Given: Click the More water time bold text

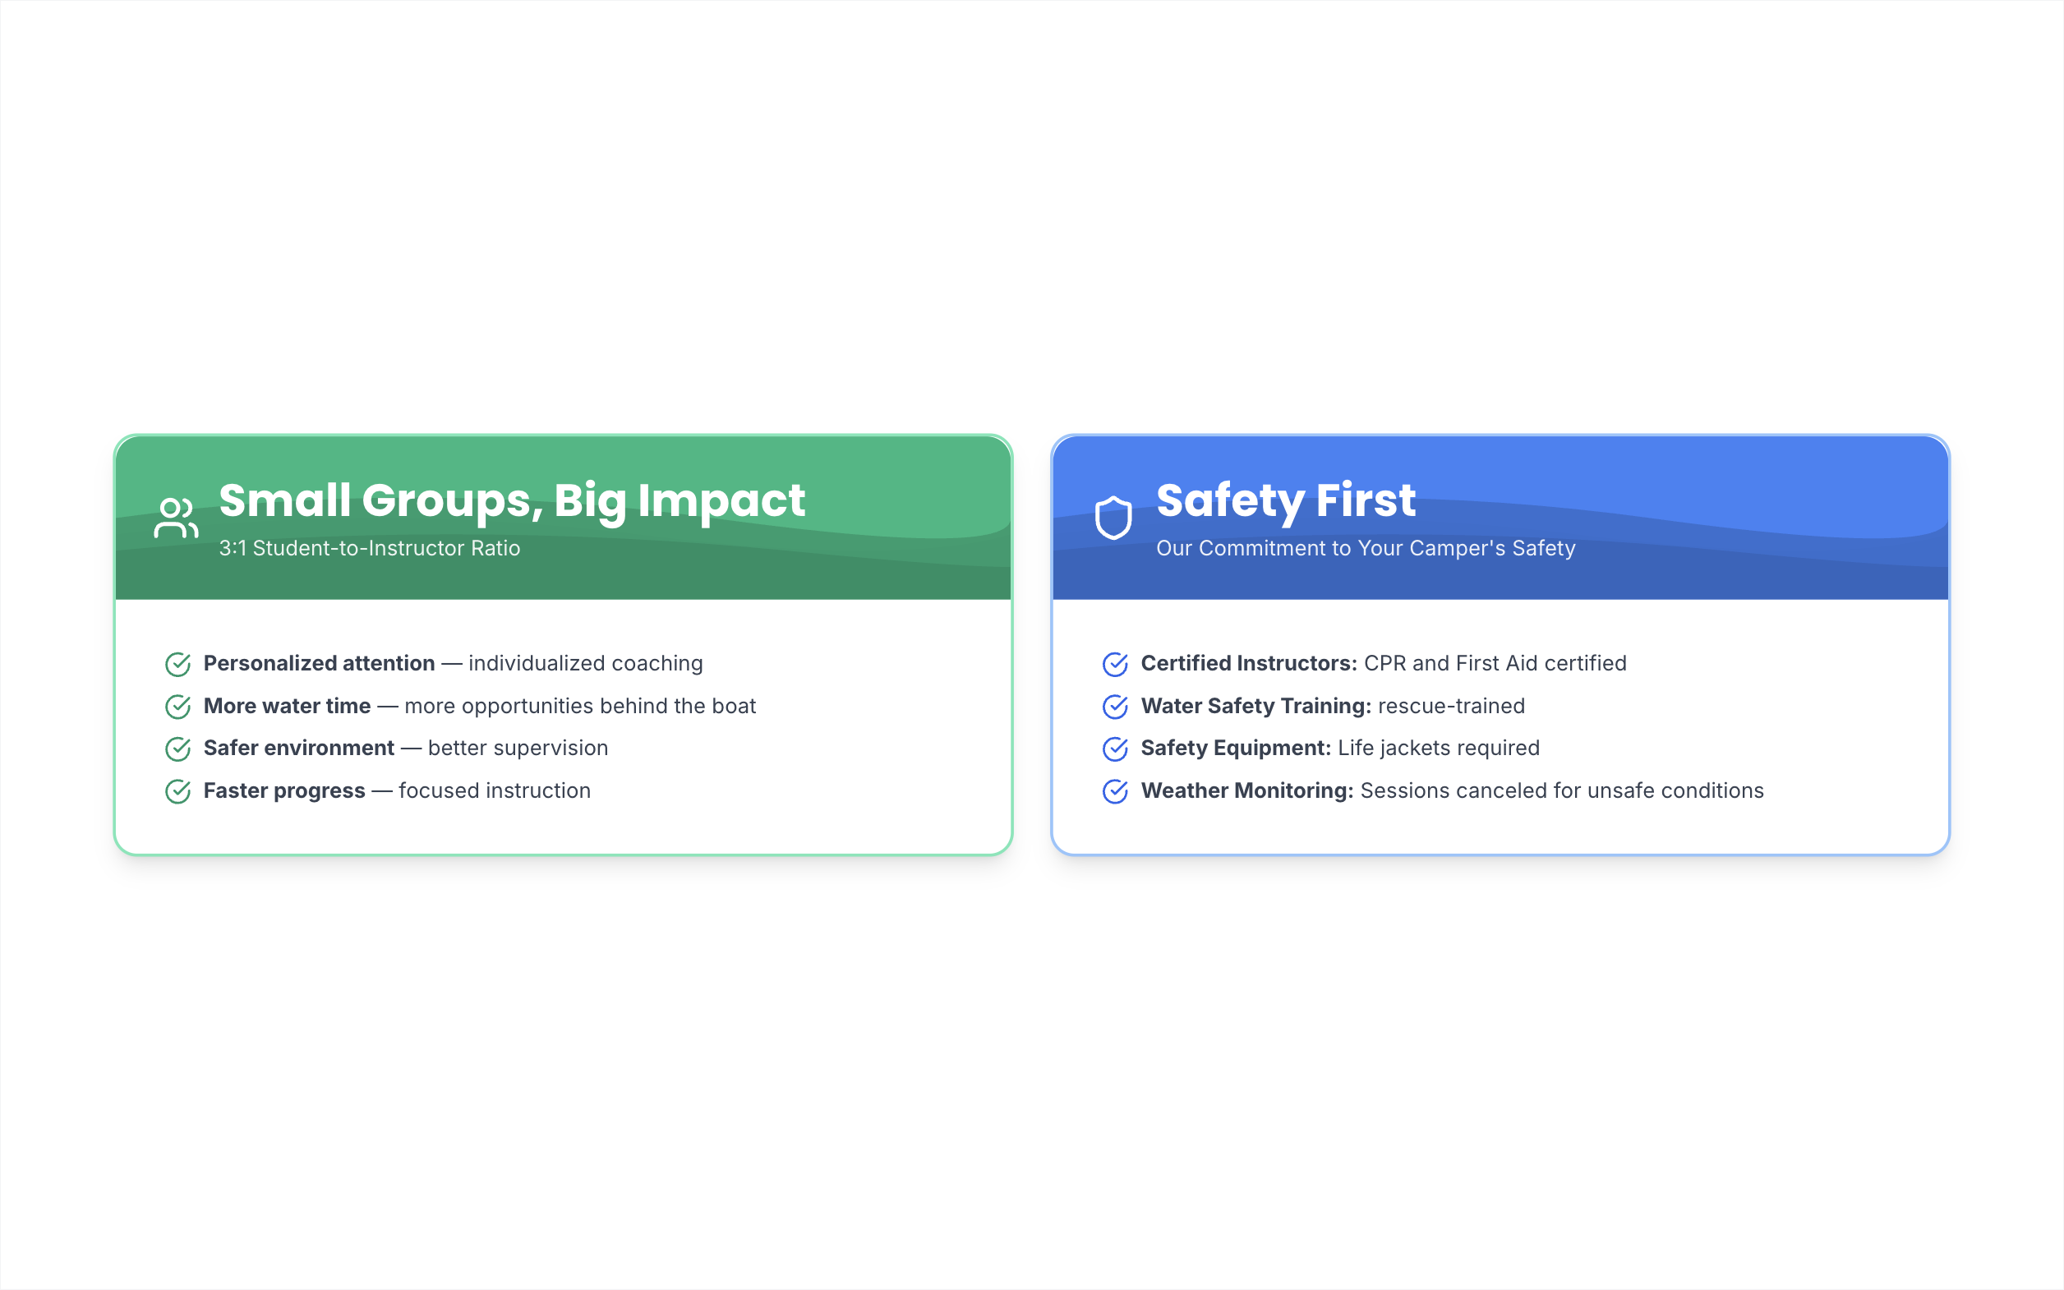Looking at the screenshot, I should [287, 706].
